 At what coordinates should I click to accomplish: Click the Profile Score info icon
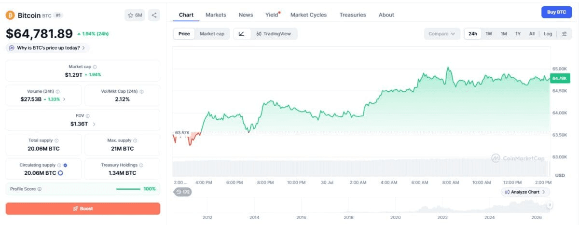40,189
